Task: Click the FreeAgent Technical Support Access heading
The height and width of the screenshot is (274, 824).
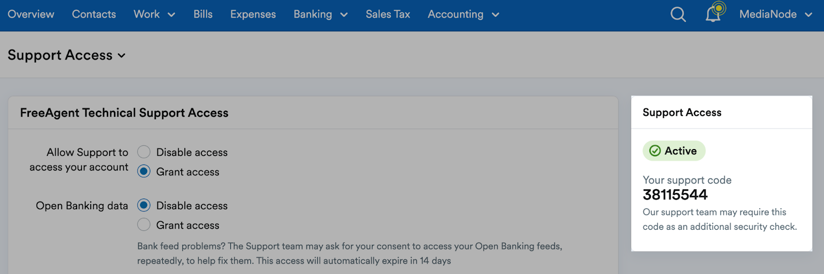Action: click(x=124, y=113)
